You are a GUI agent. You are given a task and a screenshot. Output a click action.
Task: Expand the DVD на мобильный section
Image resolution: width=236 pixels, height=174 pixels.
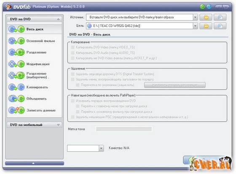pyautogui.click(x=35, y=125)
